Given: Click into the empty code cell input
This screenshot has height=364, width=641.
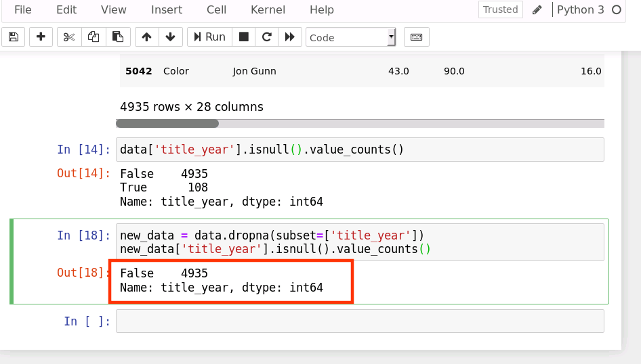Looking at the screenshot, I should coord(359,321).
